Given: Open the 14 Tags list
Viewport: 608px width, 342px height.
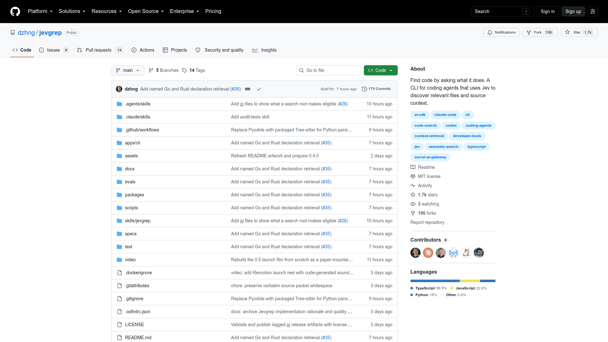Looking at the screenshot, I should coord(193,70).
